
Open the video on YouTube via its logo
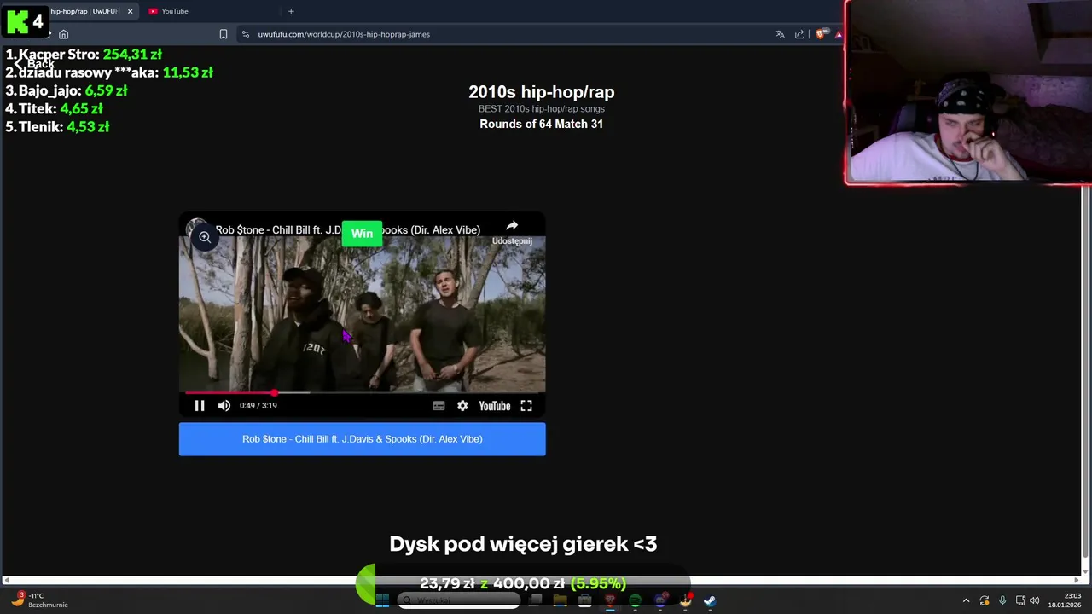coord(495,406)
